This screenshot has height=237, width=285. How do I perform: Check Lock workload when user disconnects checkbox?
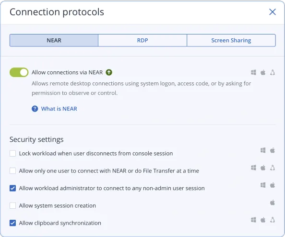pos(13,153)
